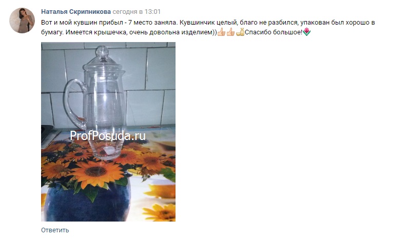This screenshot has width=407, height=240.
Task: Open the attached glass jug photo
Action: click(108, 132)
